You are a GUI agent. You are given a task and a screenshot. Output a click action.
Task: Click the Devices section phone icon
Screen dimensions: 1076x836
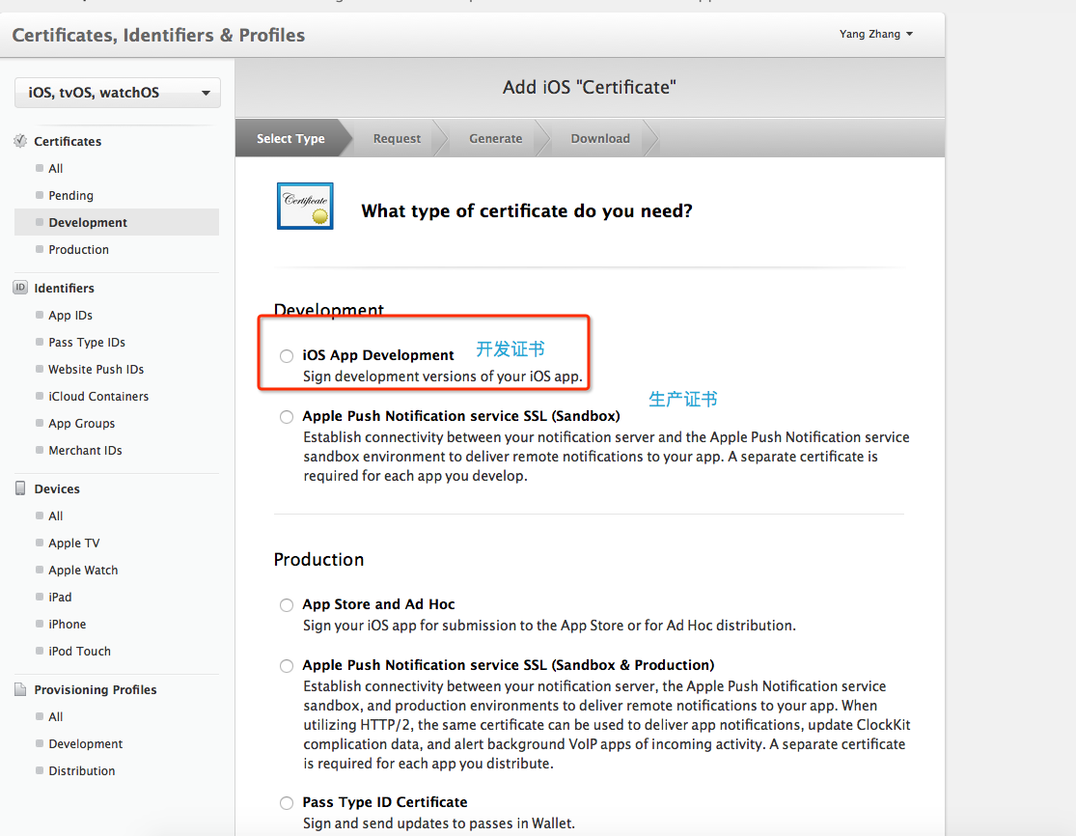point(20,488)
